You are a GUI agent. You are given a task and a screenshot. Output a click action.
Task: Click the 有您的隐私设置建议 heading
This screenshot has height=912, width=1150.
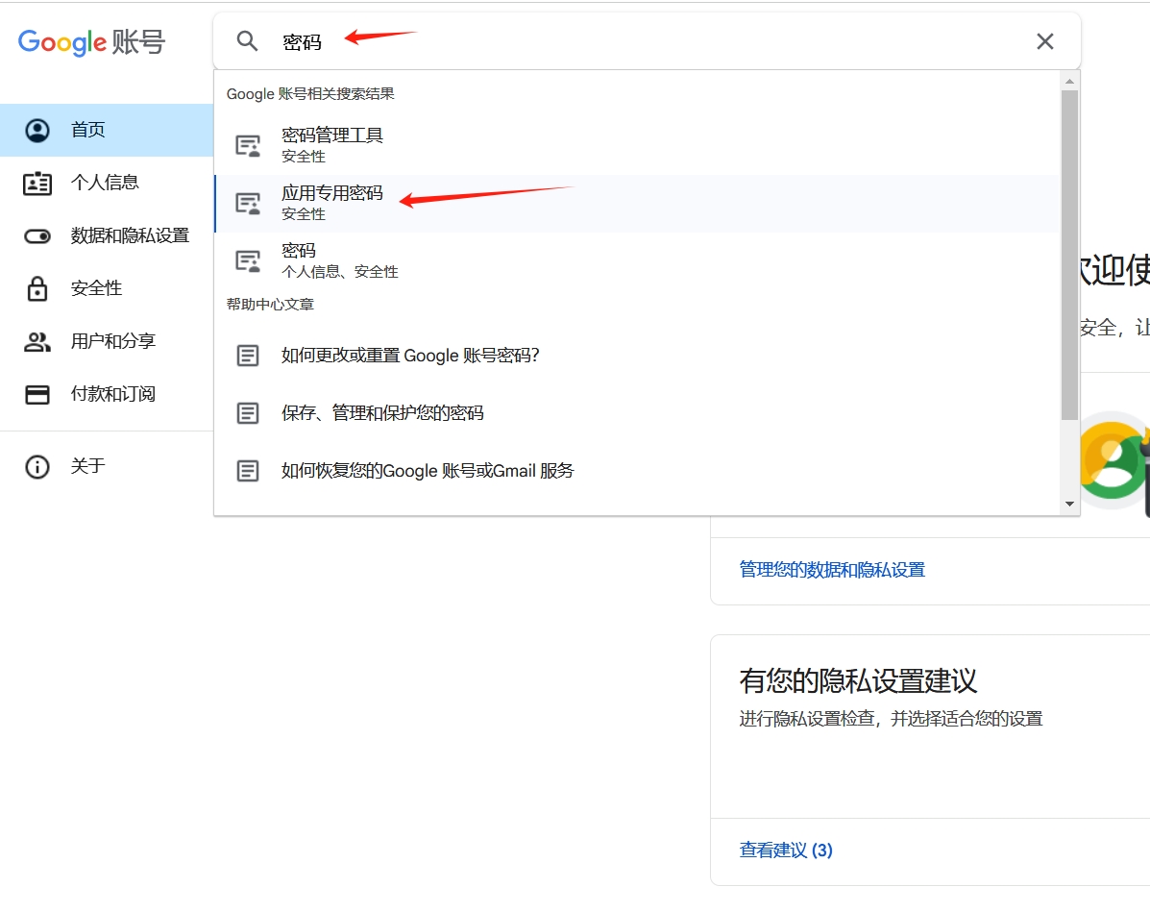[858, 681]
